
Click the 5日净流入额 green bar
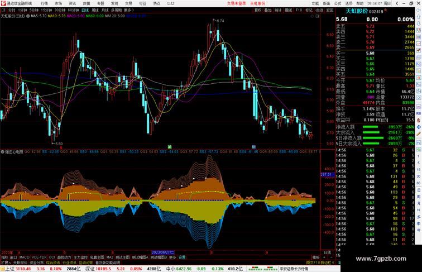[373, 138]
